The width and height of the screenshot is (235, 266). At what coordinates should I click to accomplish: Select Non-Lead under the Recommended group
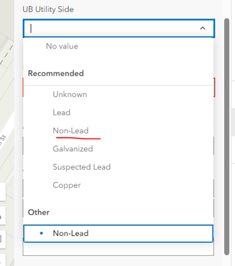coord(70,131)
